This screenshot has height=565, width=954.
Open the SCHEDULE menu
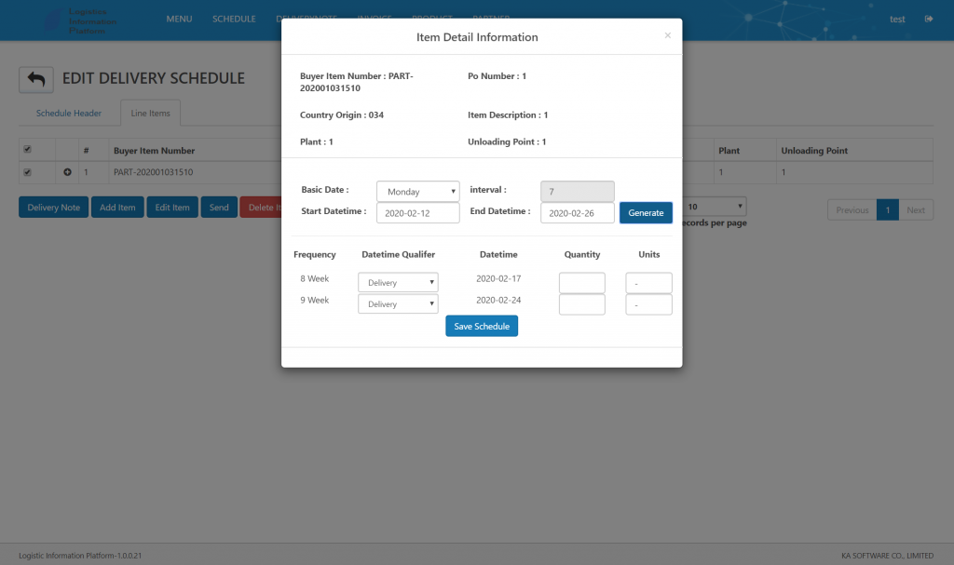(234, 19)
